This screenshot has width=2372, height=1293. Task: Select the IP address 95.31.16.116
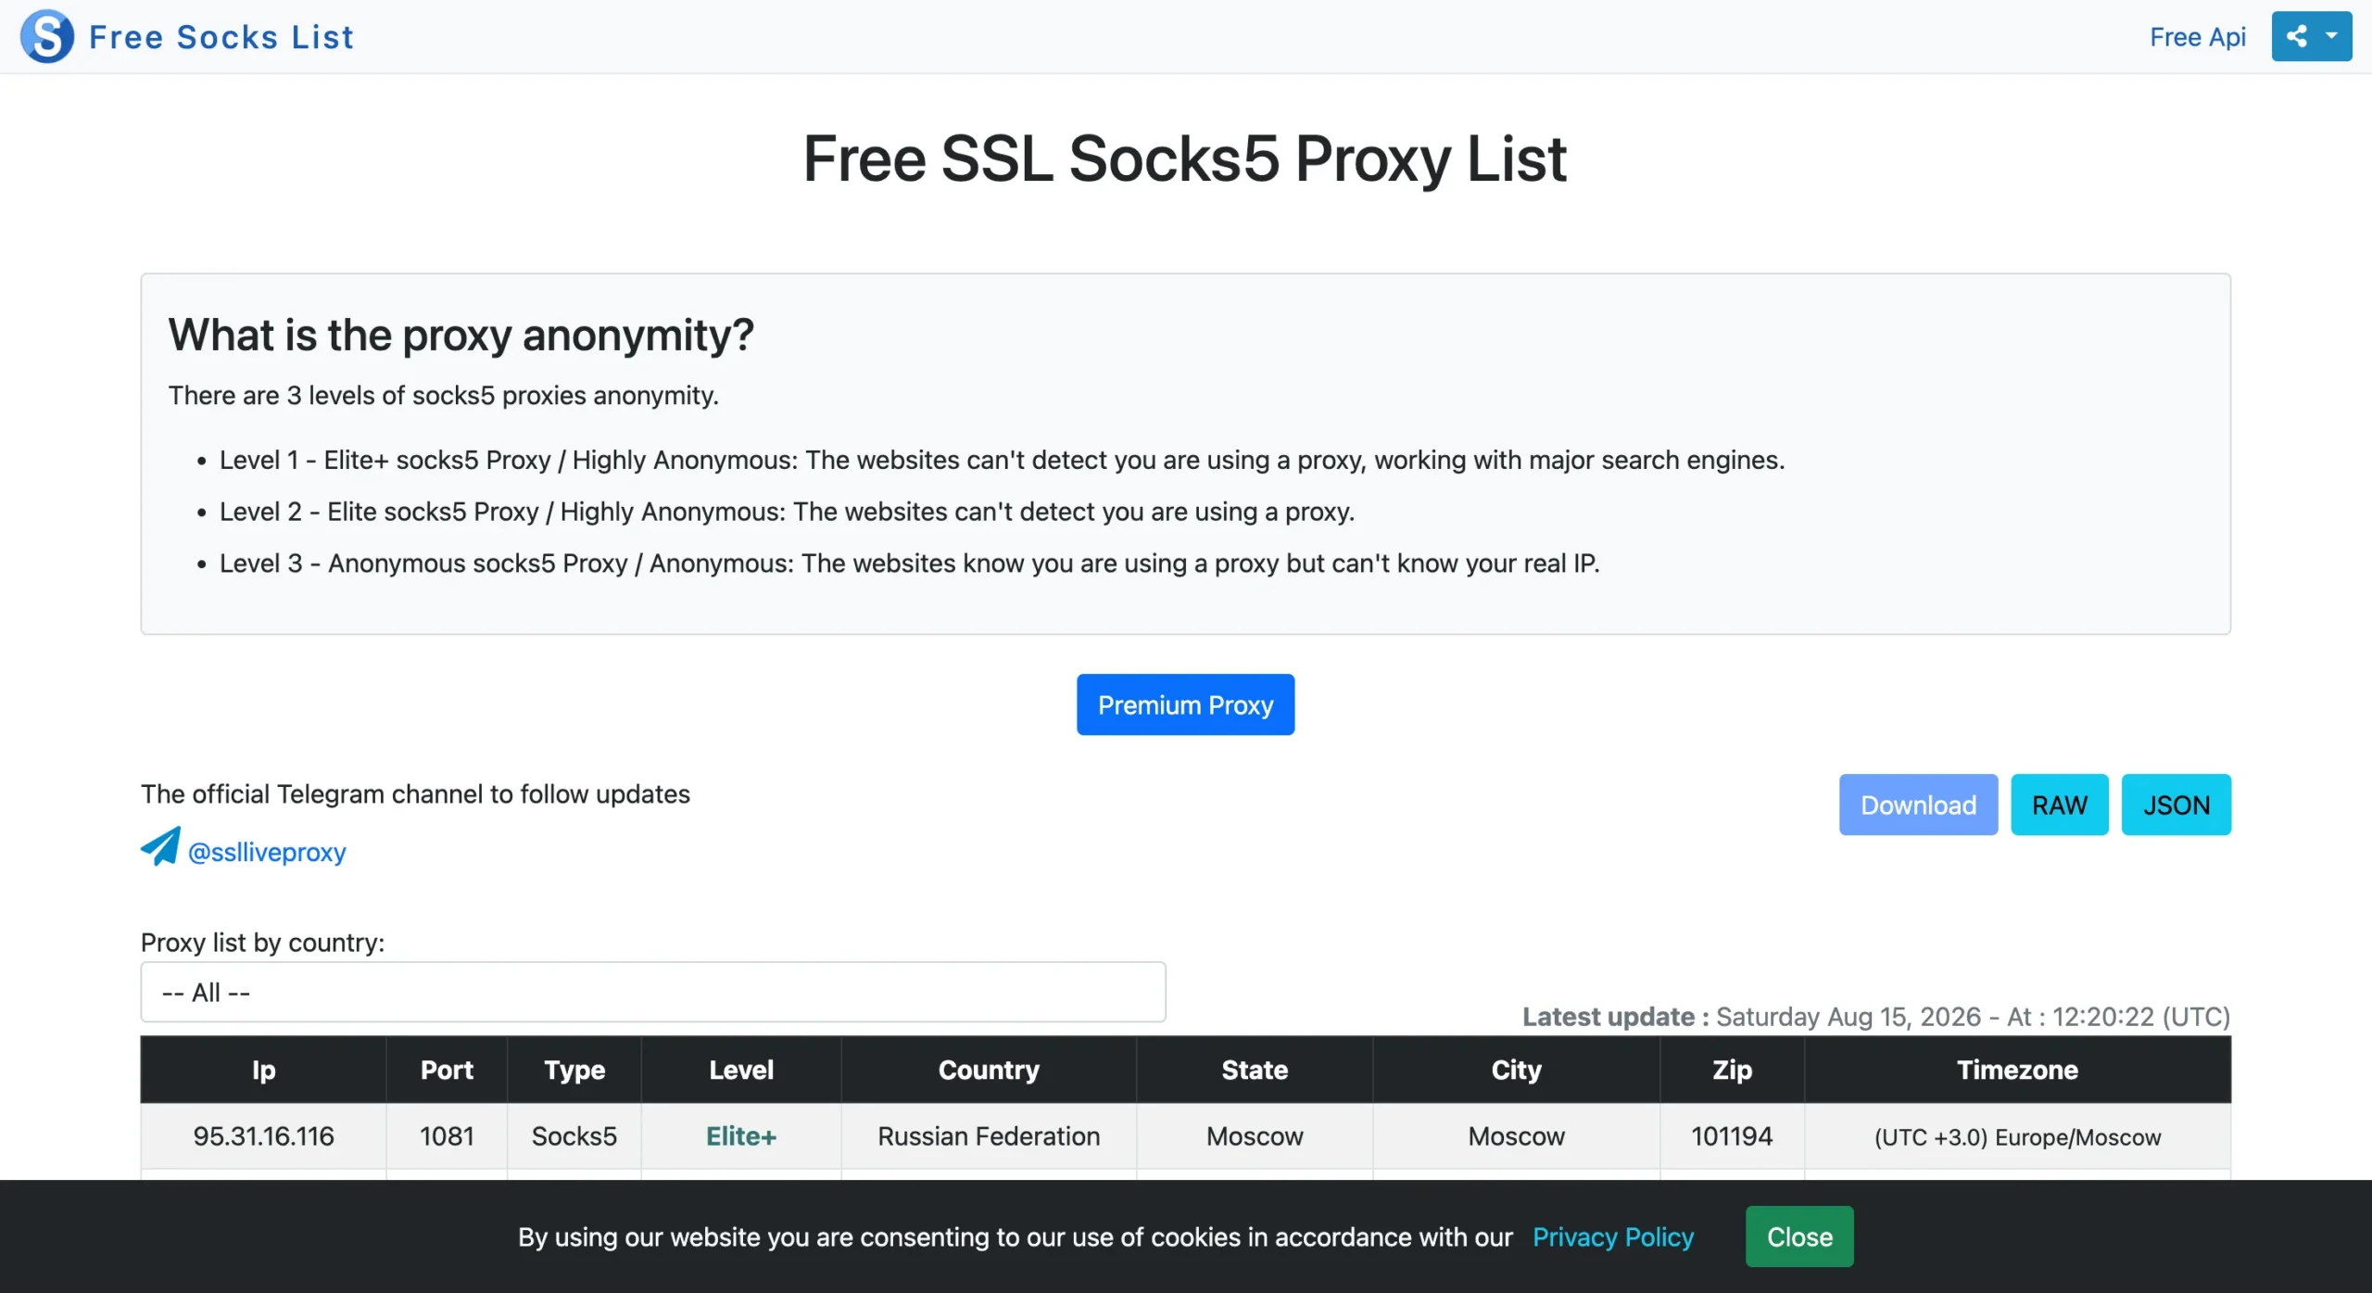(x=263, y=1136)
